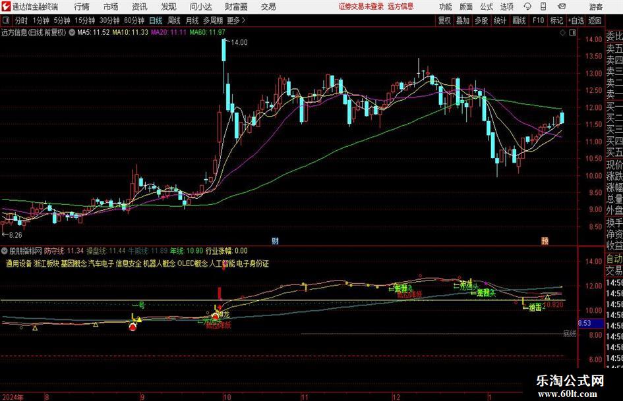Open the 版面 menu
This screenshot has width=623, height=401.
pyautogui.click(x=466, y=7)
